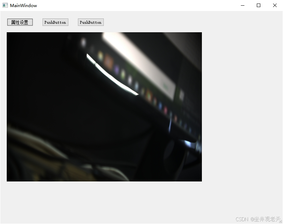Click the camera preview image
This screenshot has width=283, height=224.
click(x=104, y=107)
